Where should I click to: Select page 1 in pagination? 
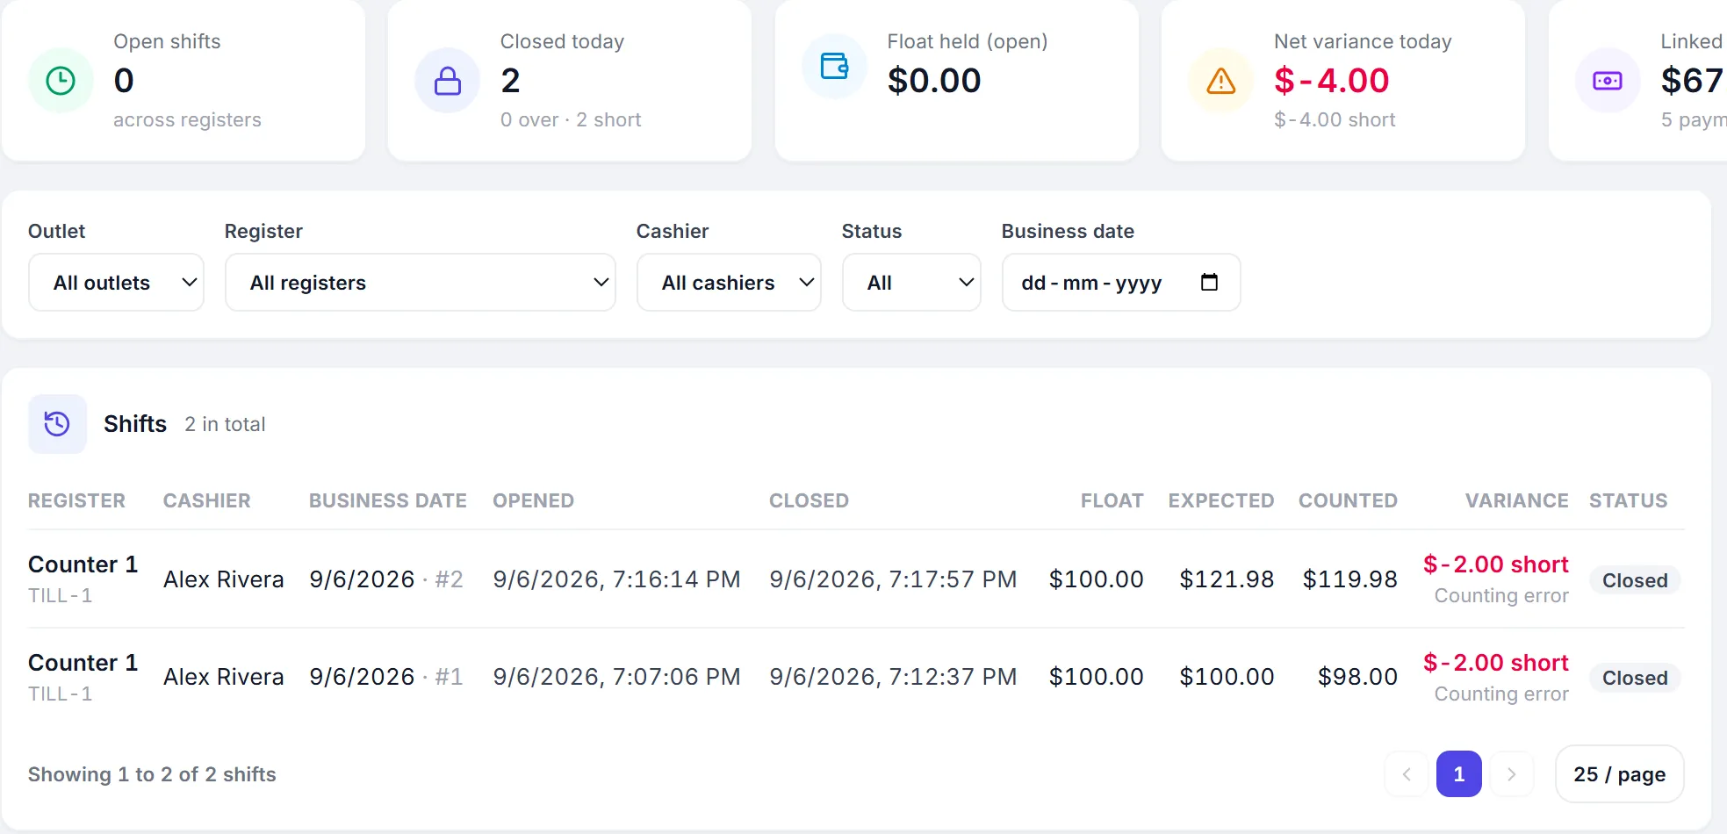coord(1459,774)
